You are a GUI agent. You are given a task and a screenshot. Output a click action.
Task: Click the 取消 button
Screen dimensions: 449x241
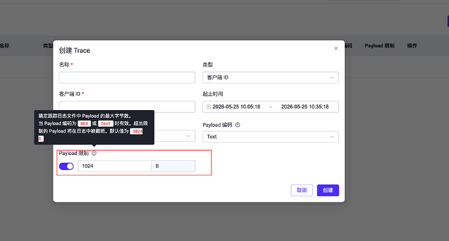click(301, 190)
